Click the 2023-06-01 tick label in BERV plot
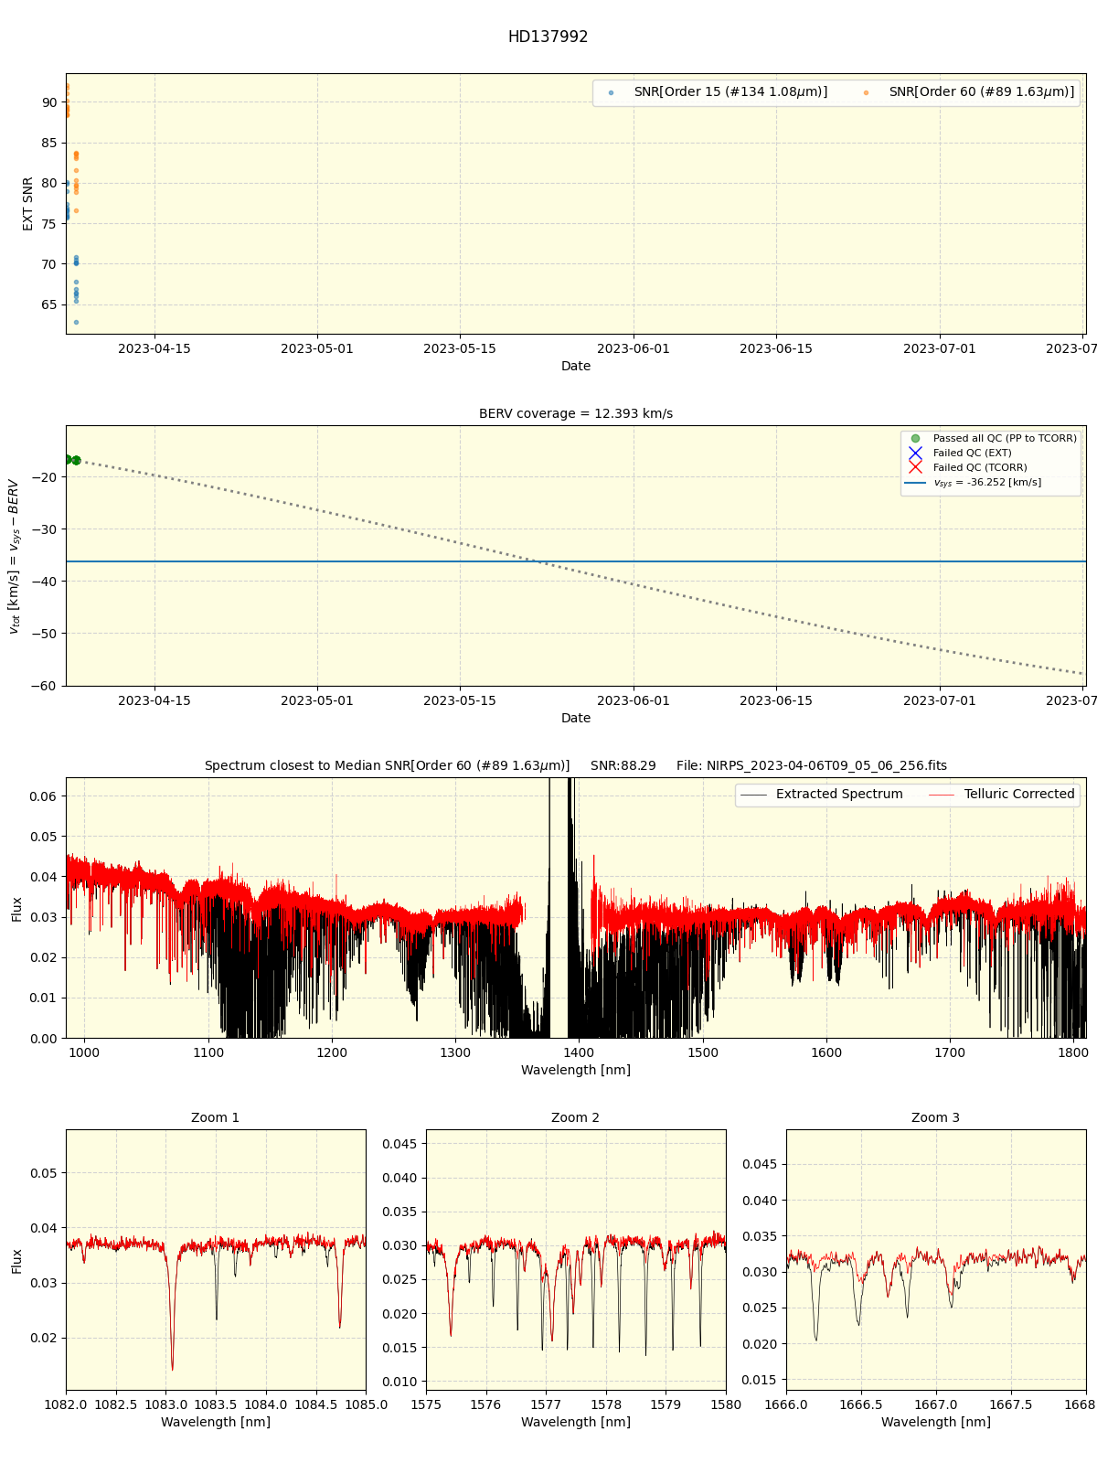Screen dimensions: 1097x1463 coord(634,700)
